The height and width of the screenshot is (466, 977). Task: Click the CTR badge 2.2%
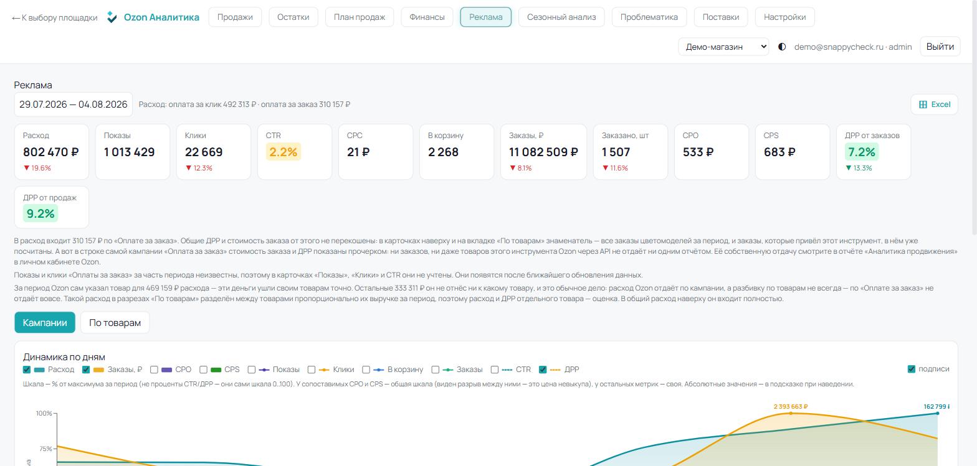click(284, 152)
